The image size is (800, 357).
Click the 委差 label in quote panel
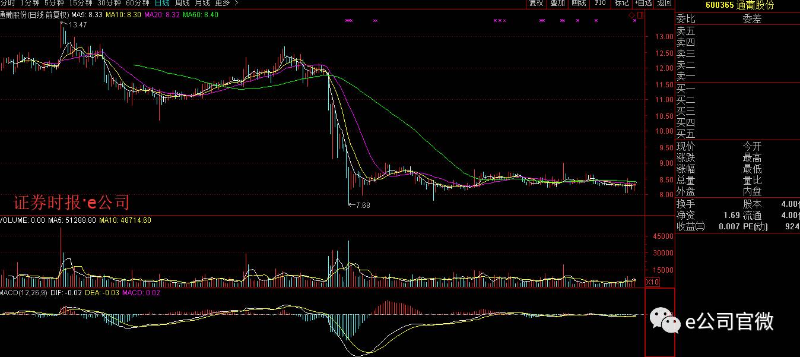[x=752, y=19]
